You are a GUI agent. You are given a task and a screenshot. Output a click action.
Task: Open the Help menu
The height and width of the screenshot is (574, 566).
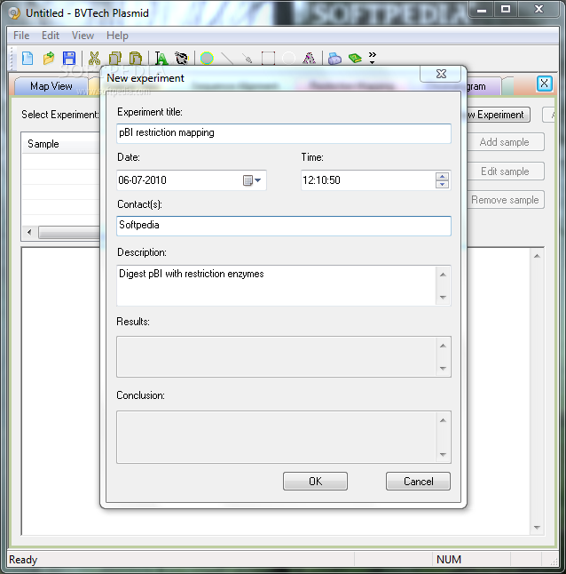[117, 36]
